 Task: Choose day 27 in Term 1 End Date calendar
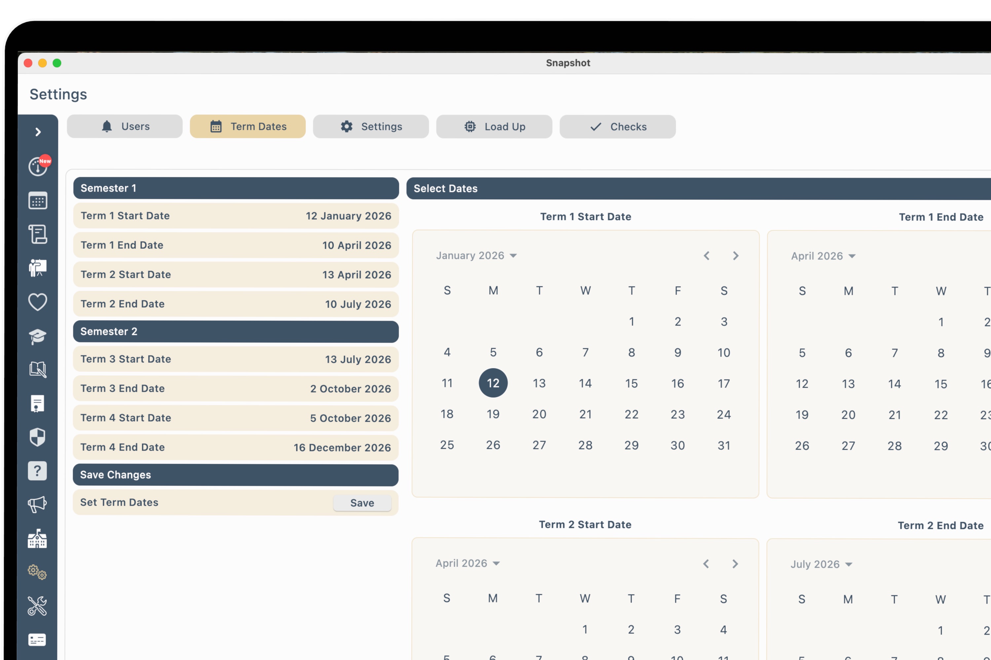pos(848,446)
